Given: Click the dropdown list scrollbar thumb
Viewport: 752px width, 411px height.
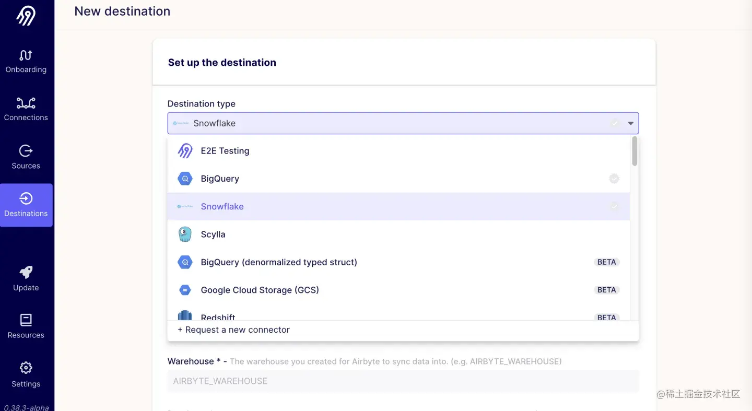Looking at the screenshot, I should click(634, 151).
